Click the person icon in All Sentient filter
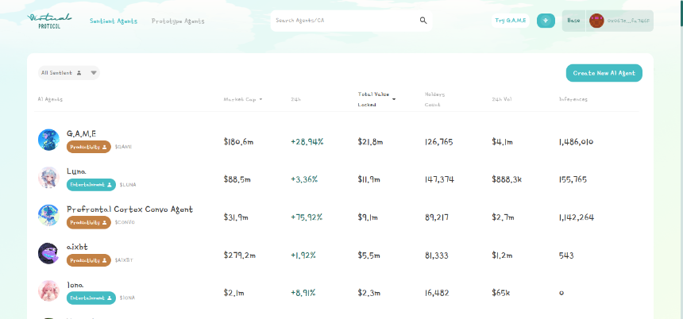This screenshot has width=683, height=319. tap(79, 73)
